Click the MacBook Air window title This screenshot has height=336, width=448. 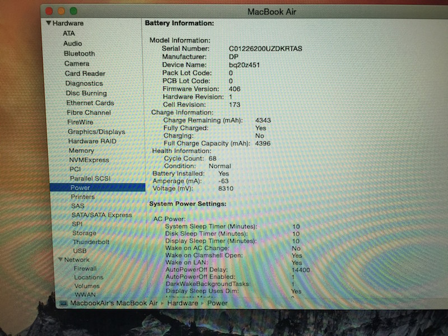tap(272, 12)
